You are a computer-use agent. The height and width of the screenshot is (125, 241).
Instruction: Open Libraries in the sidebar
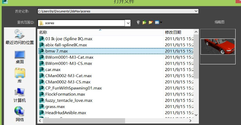[20, 76]
